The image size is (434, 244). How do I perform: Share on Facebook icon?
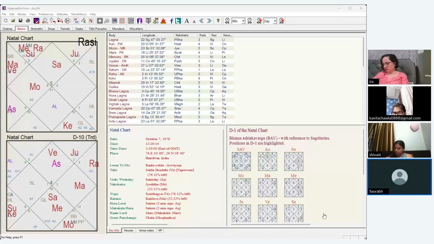click(172, 21)
